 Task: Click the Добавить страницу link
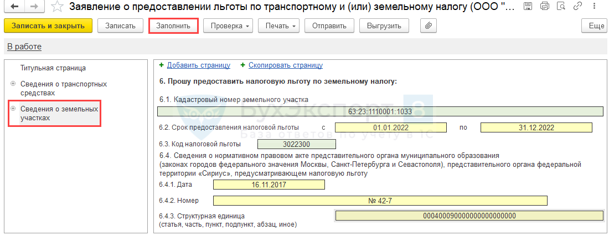(198, 65)
